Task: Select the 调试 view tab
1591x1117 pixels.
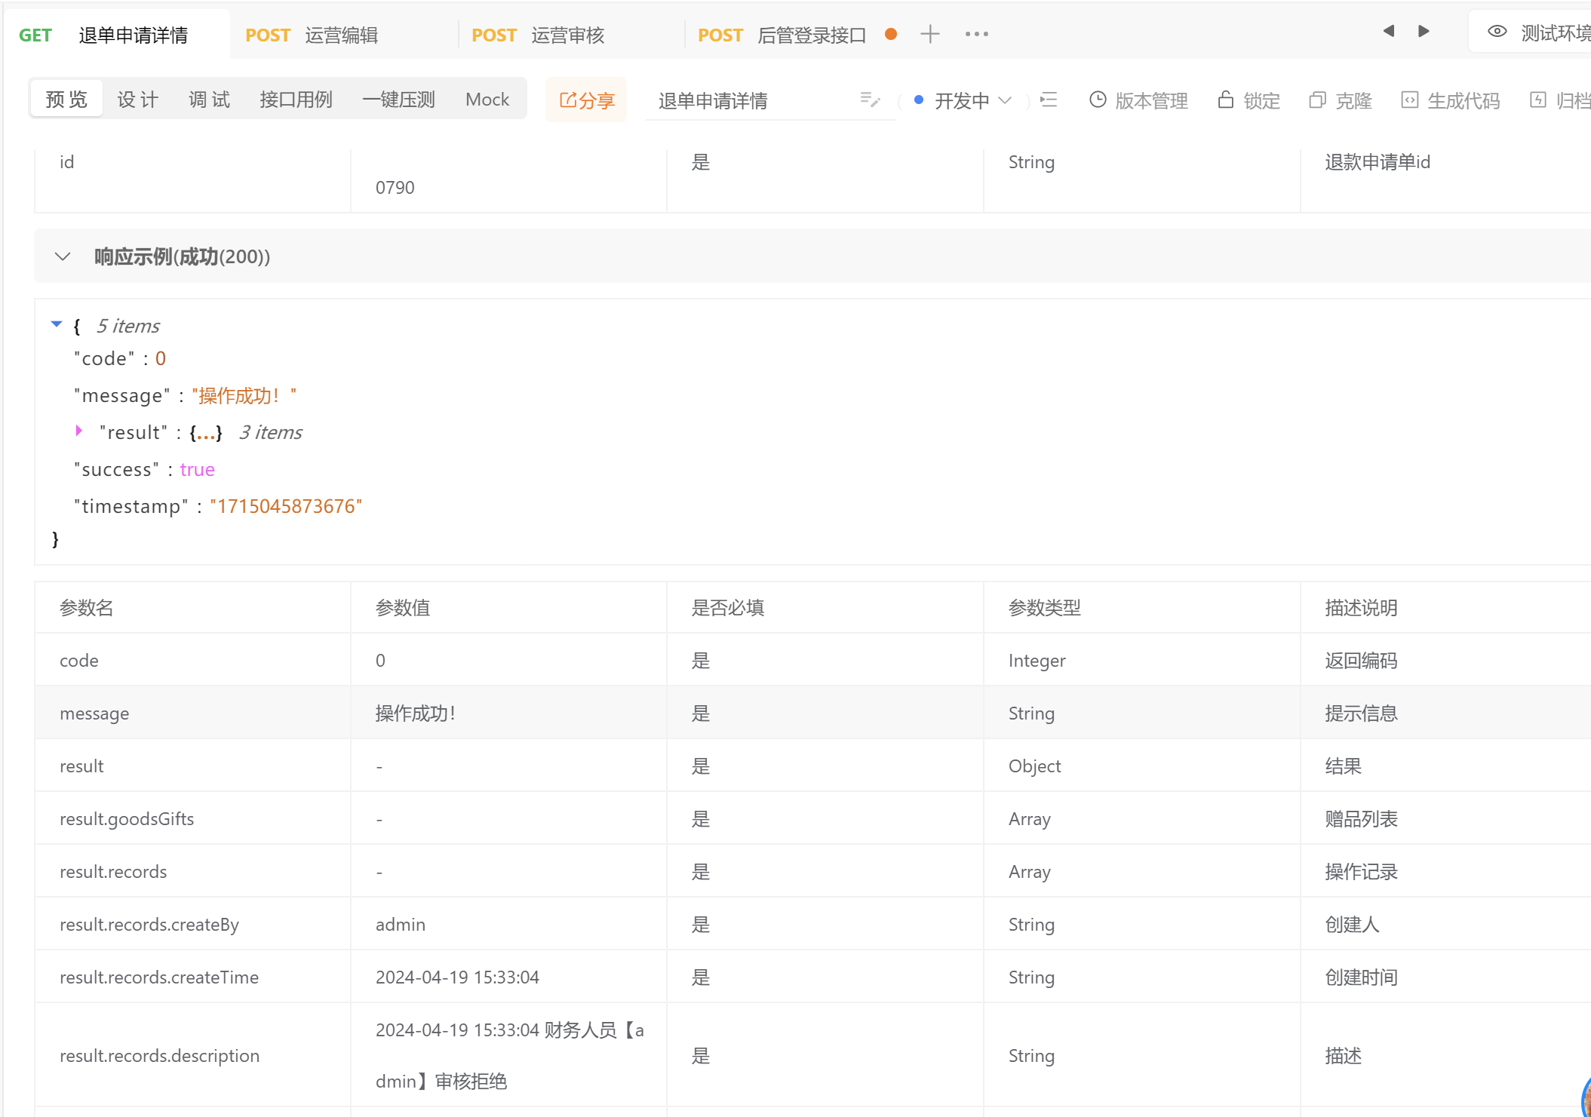Action: 209,100
